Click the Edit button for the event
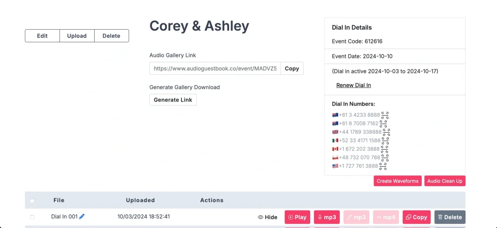Viewport: 497px width, 228px height. (42, 36)
